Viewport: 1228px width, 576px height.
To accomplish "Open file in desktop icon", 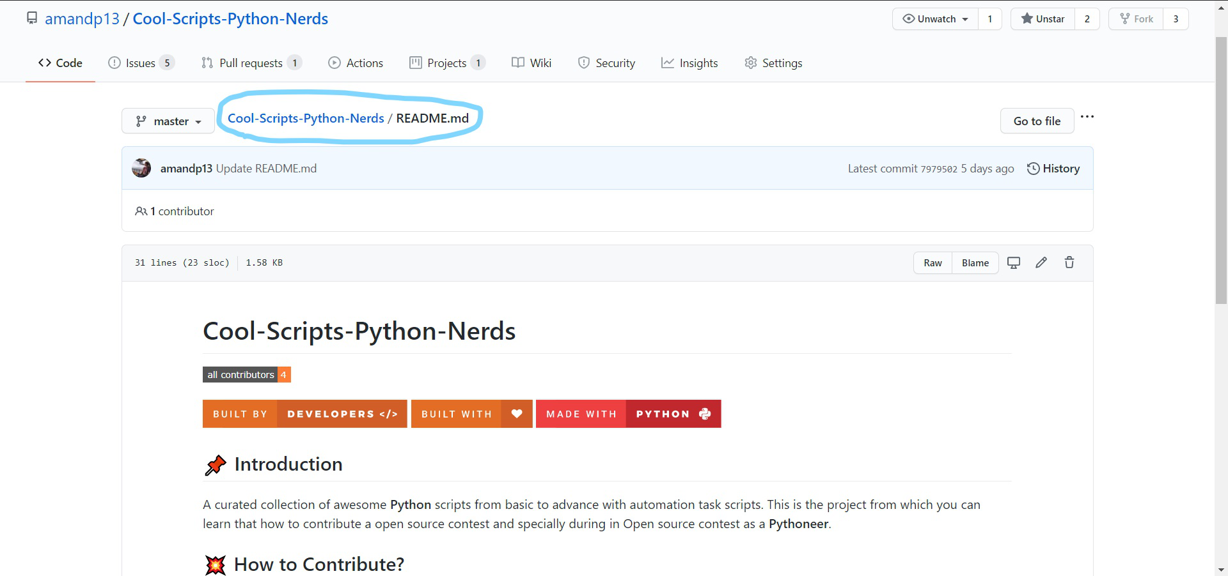I will [x=1014, y=262].
